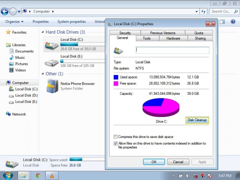Click the computer icon in address bar

24,11
